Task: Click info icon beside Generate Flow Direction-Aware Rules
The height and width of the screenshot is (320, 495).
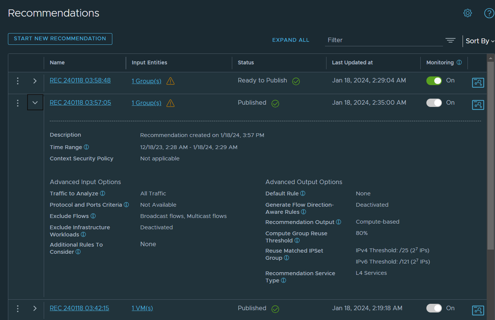Action: click(303, 212)
